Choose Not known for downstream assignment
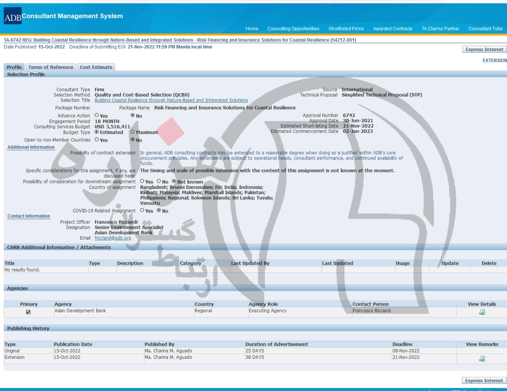507x391 pixels. pyautogui.click(x=174, y=181)
